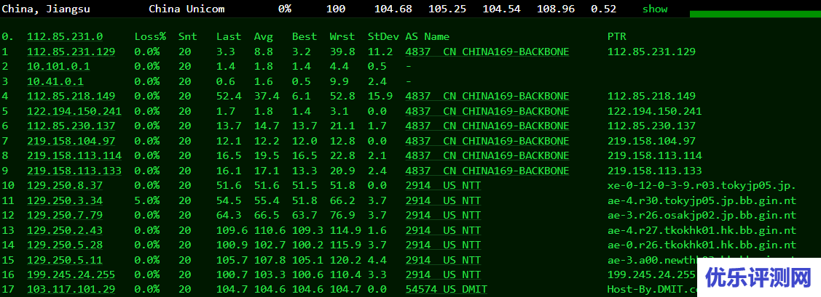The image size is (821, 297).
Task: Click summary worst value "108.96"
Action: click(556, 9)
